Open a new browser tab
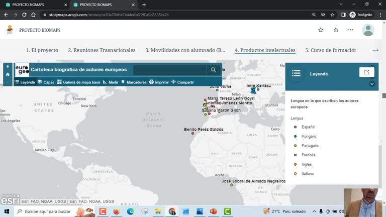 tap(144, 5)
